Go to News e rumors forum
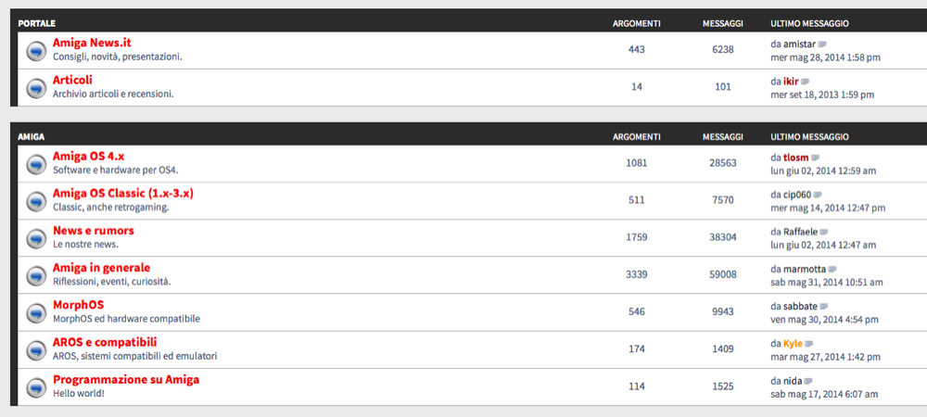The height and width of the screenshot is (417, 927). tap(94, 231)
